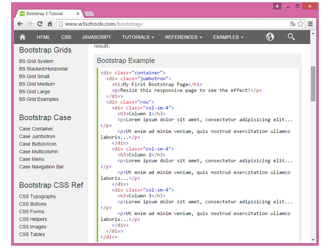Image resolution: width=330 pixels, height=248 pixels.
Task: Click the translate page icon in address bar
Action: [292, 24]
